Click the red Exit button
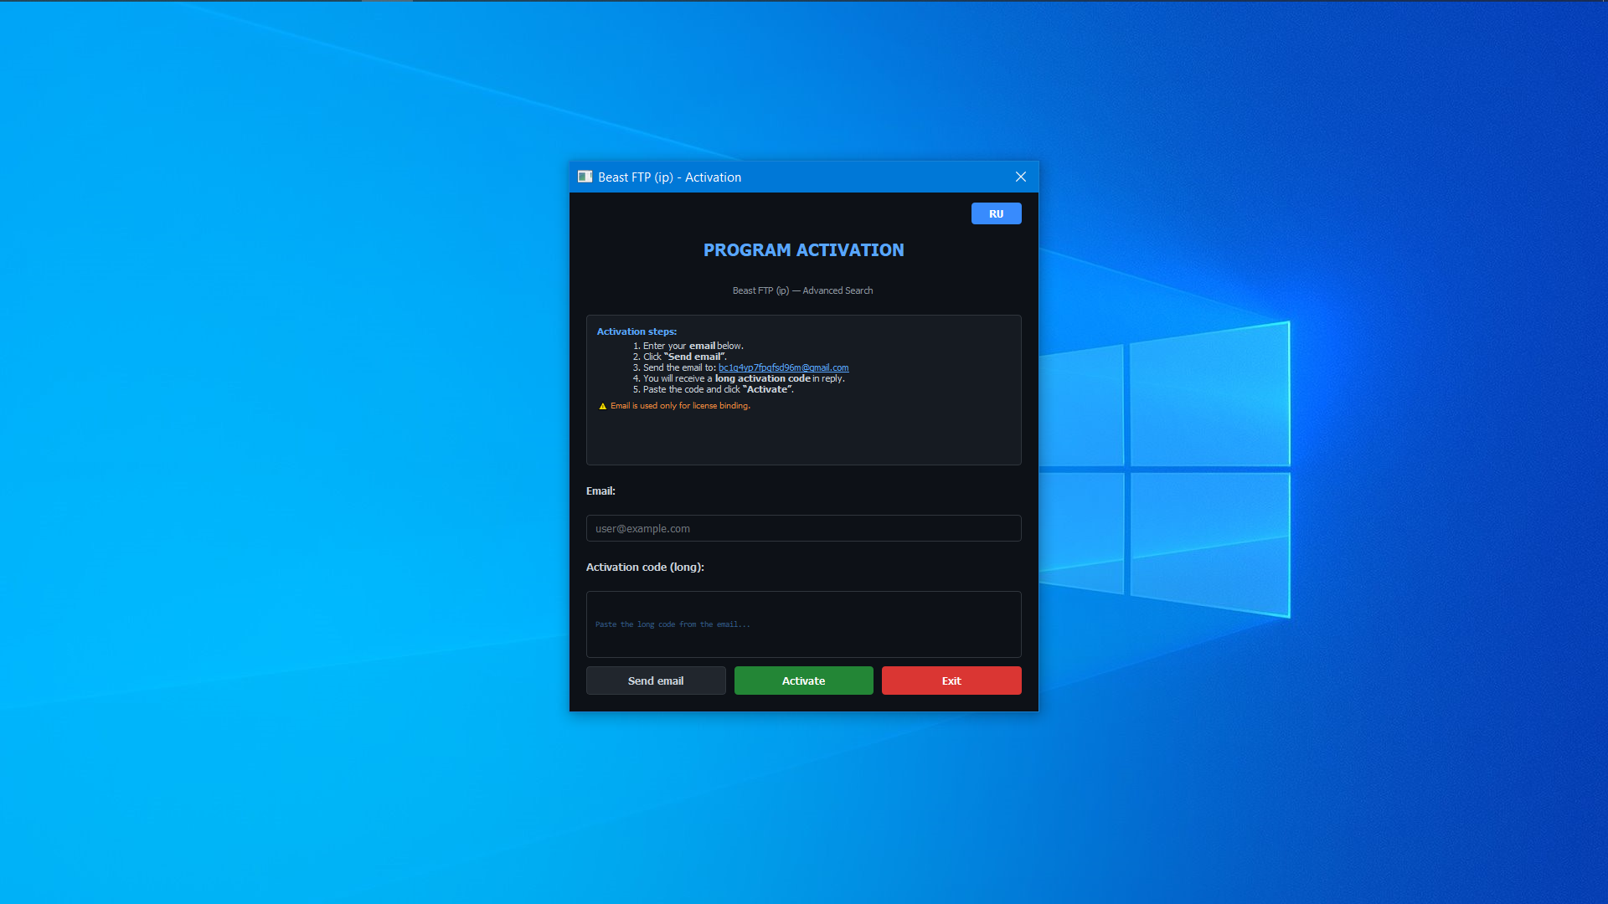 click(951, 681)
